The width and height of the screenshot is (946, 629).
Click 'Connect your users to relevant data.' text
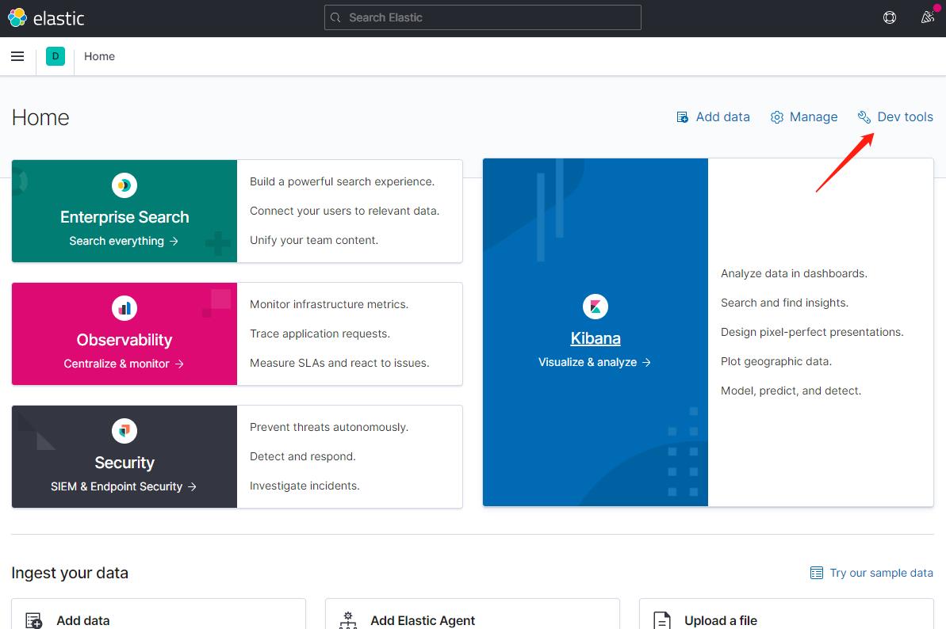[344, 211]
